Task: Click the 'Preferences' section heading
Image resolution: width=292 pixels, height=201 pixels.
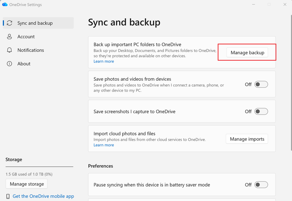Action: (x=101, y=166)
